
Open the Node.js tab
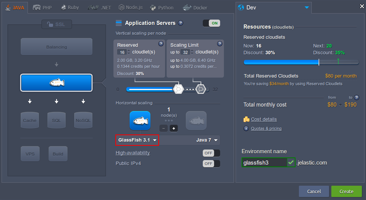(x=131, y=8)
